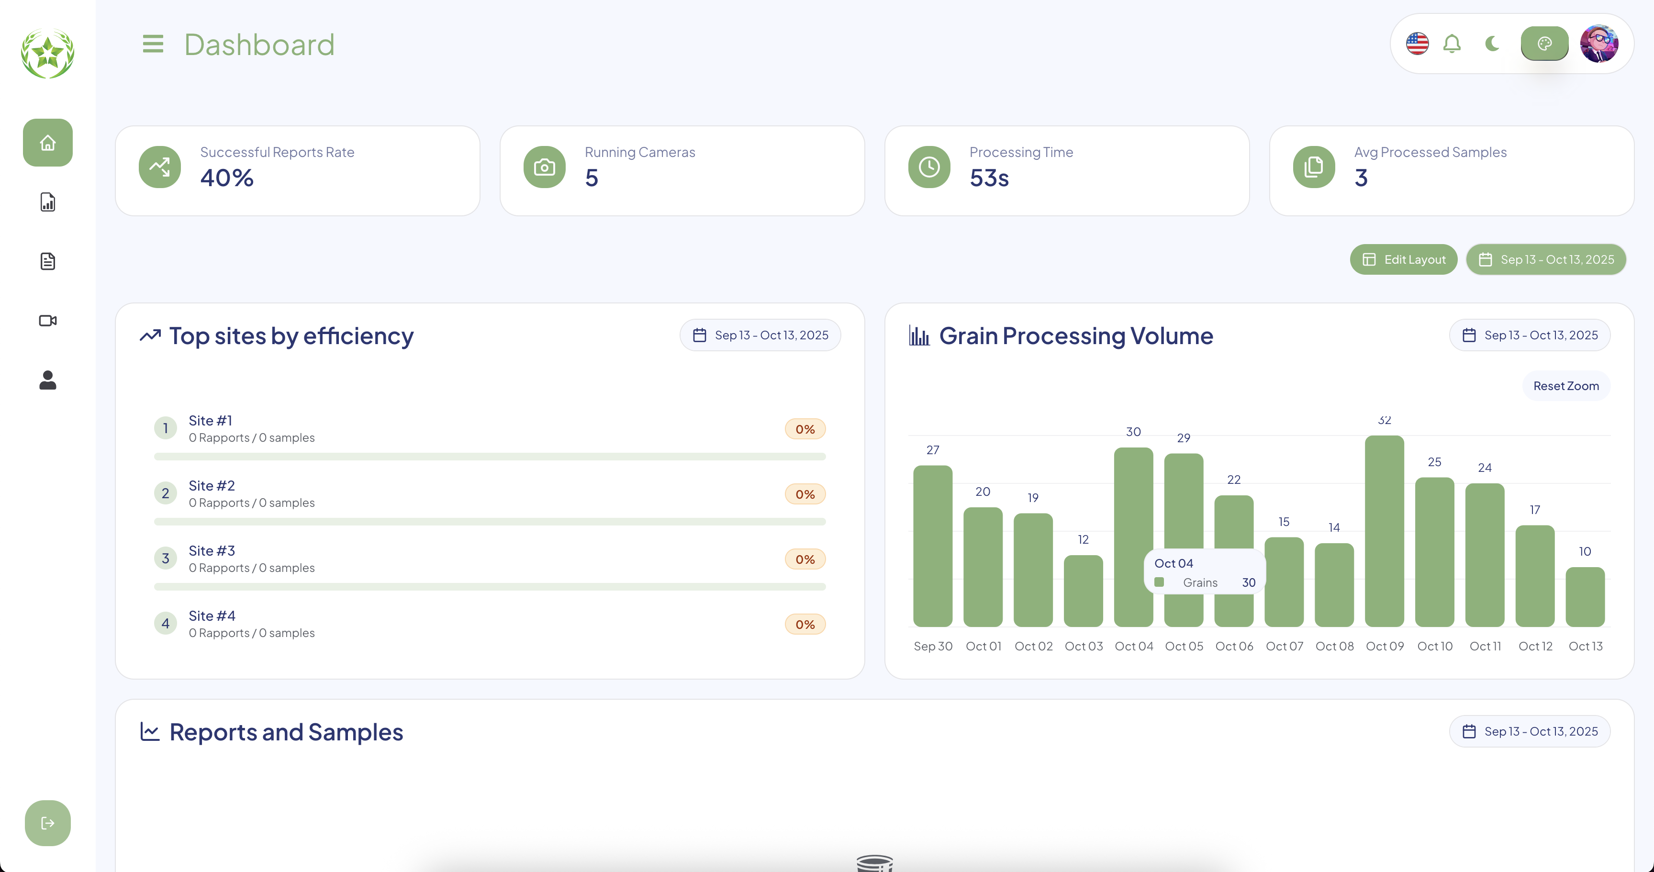Click Site #1 efficiency progress bar

click(489, 457)
